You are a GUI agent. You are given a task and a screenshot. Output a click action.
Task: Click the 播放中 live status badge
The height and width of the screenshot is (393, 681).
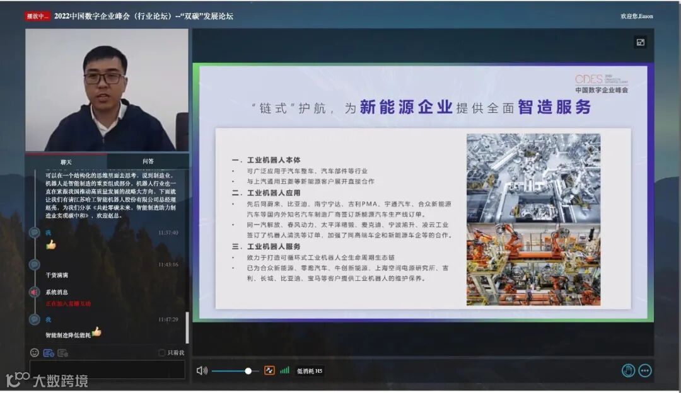pos(37,16)
